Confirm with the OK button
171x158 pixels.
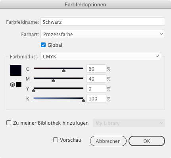147,141
